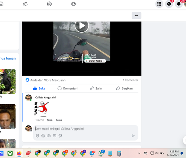The image size is (186, 158).
Task: Click the cloud sync tray icon
Action: 145,153
